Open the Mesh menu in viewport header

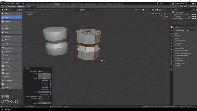(x=38, y=10)
